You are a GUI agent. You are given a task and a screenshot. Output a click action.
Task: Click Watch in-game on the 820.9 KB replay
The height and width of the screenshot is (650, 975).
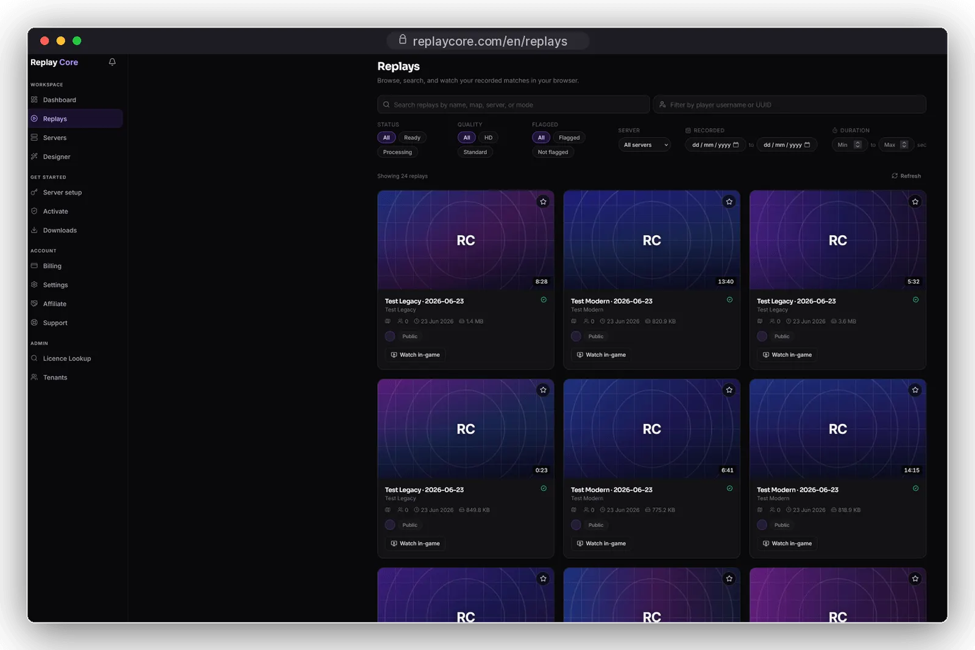tap(601, 355)
